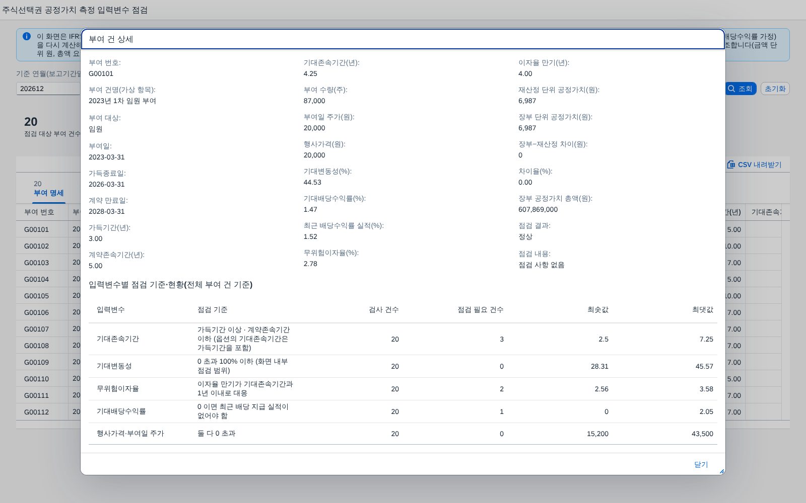Select the 부여 명세 tab
The width and height of the screenshot is (806, 503).
coord(48,189)
